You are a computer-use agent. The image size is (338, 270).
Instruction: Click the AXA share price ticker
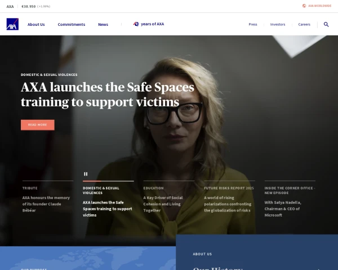pos(28,6)
